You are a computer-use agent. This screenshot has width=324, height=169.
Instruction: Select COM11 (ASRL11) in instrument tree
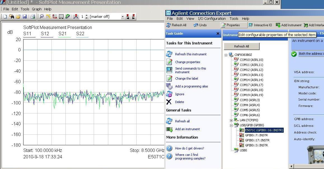(x=252, y=65)
